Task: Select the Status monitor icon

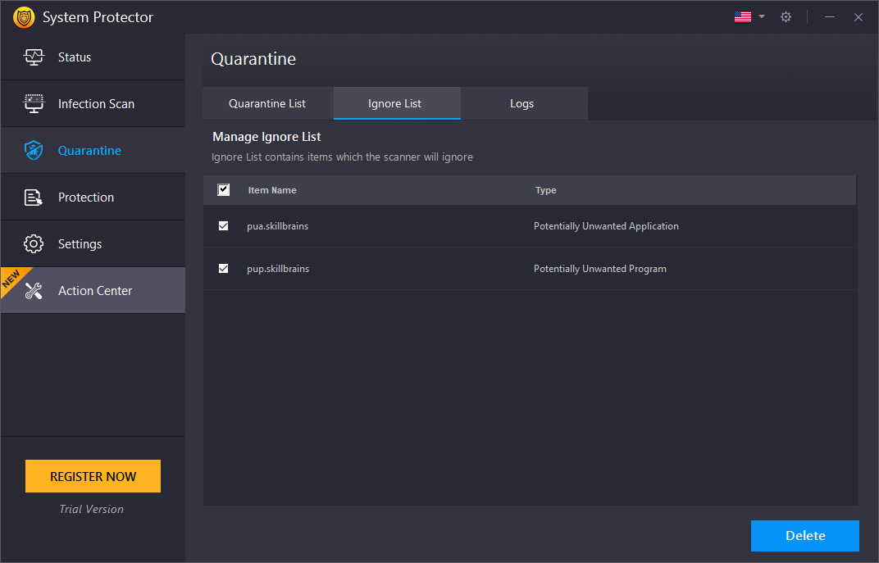Action: (x=34, y=57)
